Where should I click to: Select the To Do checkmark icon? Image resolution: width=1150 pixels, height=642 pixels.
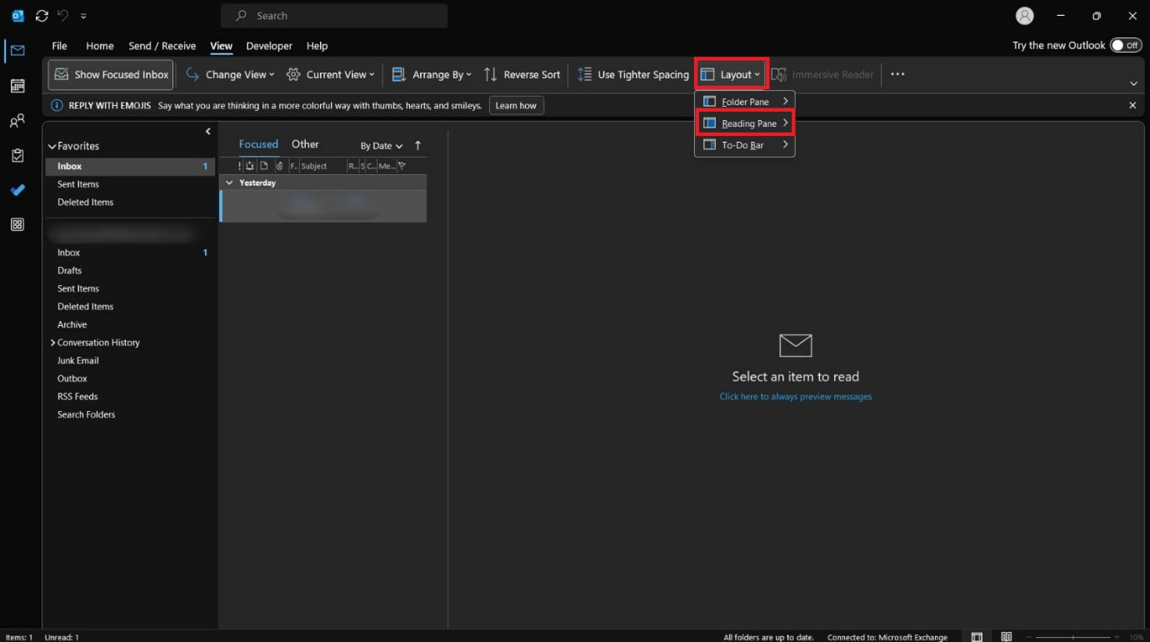tap(18, 190)
